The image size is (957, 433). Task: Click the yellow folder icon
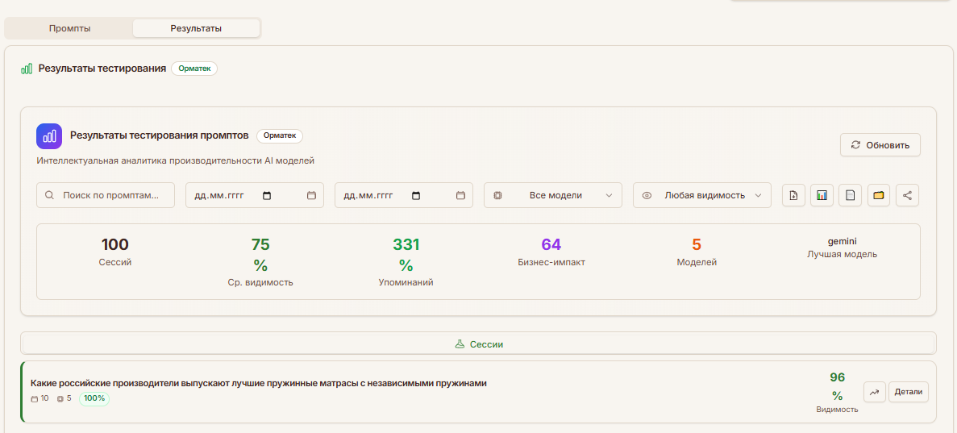879,195
